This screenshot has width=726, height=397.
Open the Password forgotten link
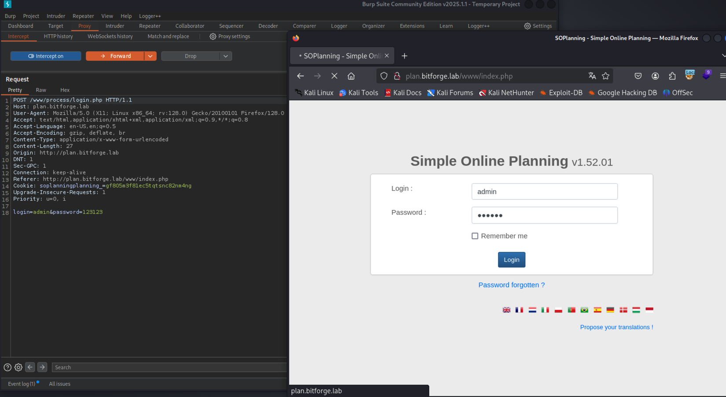tap(511, 285)
